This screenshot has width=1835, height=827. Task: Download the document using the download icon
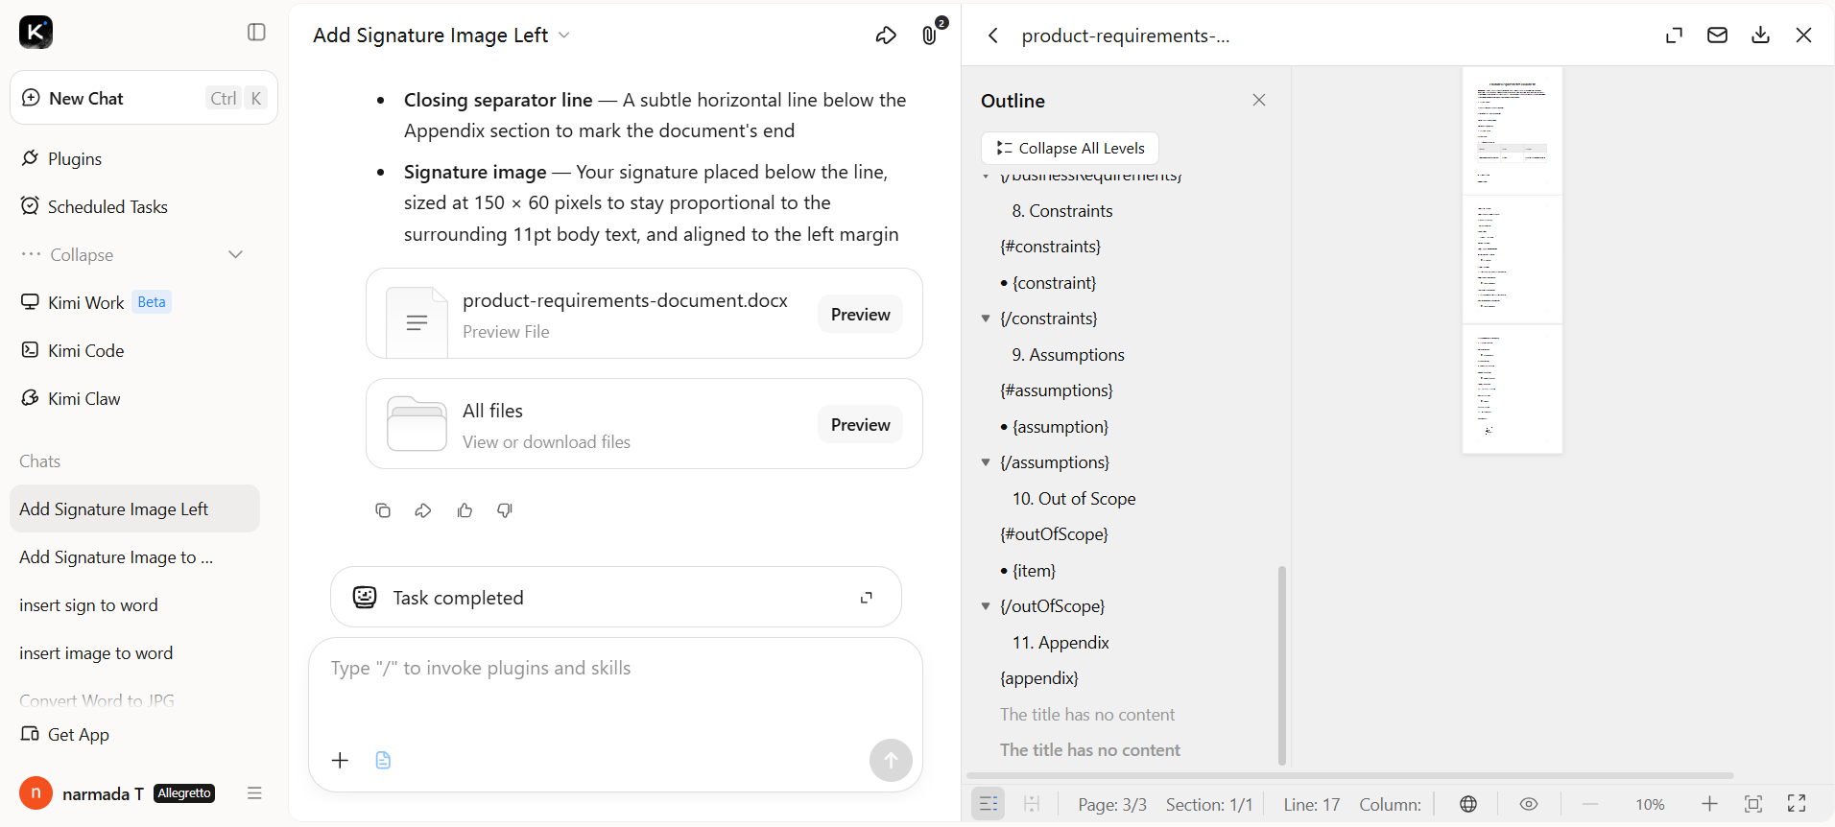click(x=1760, y=35)
